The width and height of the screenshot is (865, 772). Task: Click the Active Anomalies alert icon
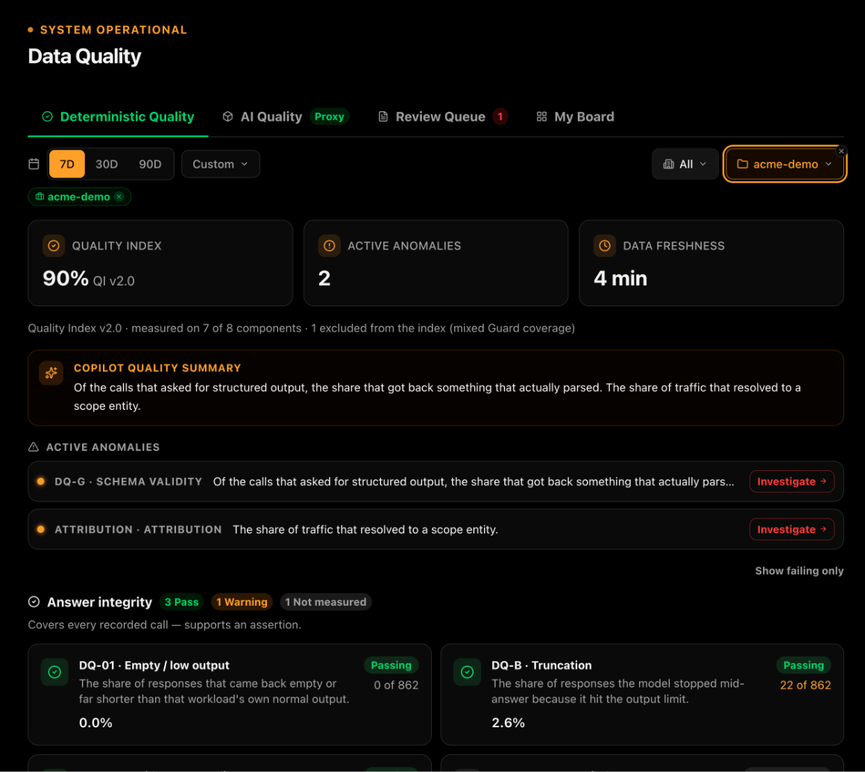click(x=330, y=246)
